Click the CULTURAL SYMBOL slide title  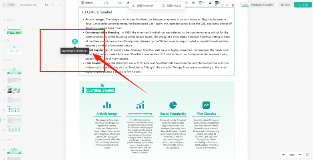(x=100, y=90)
